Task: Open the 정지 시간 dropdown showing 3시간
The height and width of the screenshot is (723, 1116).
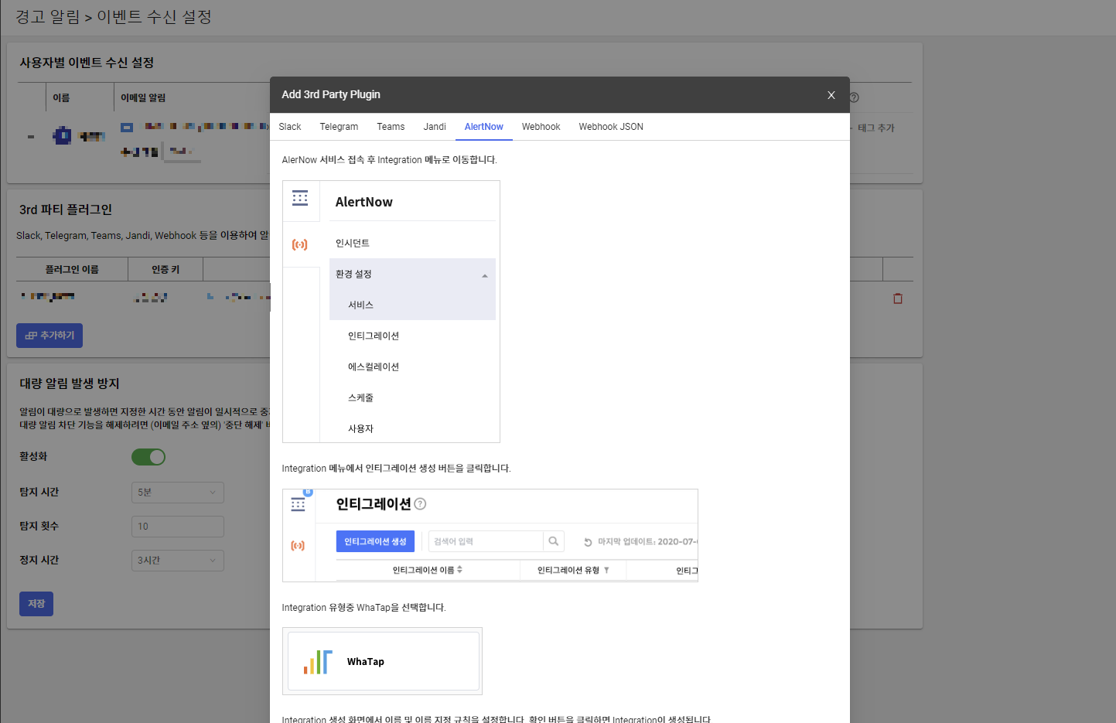Action: [178, 561]
